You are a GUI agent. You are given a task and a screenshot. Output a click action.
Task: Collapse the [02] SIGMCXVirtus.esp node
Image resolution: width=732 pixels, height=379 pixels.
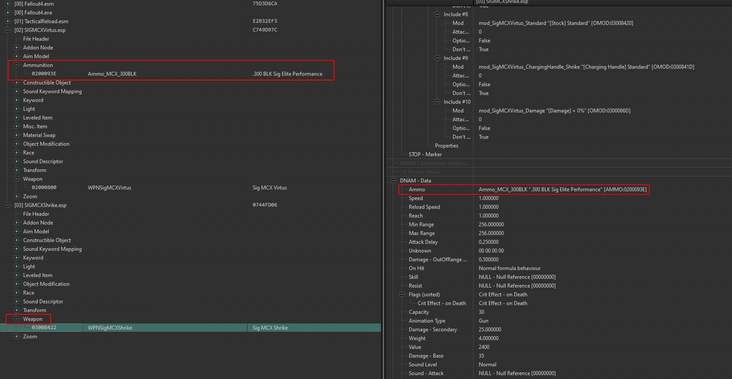click(8, 30)
